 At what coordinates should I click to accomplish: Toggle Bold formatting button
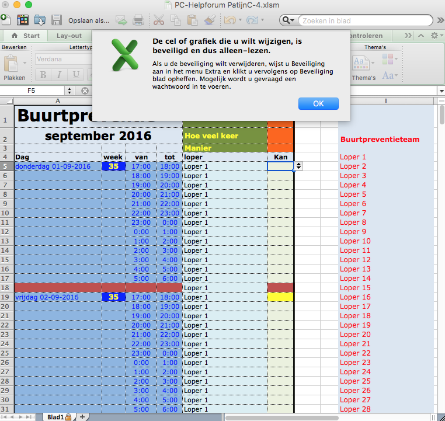coord(43,75)
